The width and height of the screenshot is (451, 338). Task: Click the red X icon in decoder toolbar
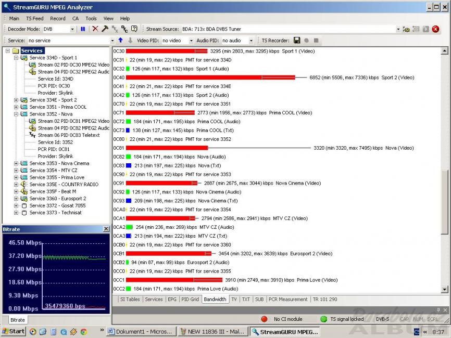[95, 29]
